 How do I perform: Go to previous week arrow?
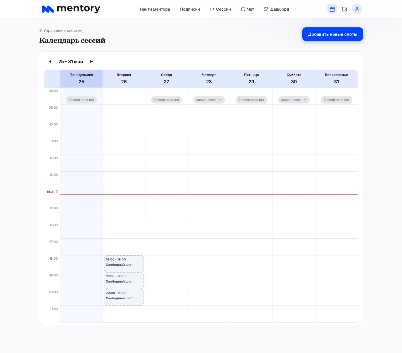[x=50, y=61]
